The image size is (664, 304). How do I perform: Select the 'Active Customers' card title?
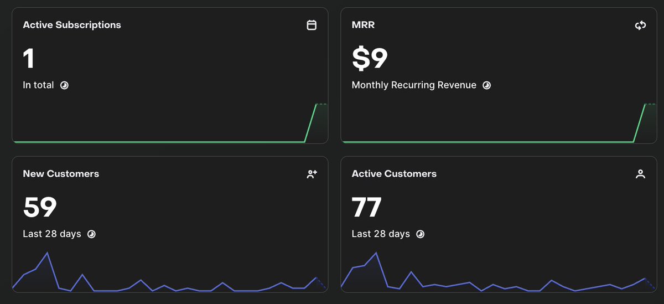point(394,174)
